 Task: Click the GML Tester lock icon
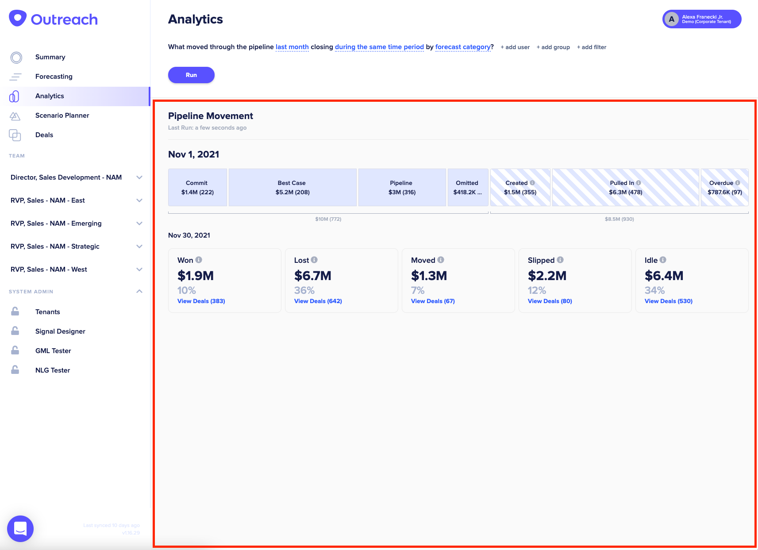click(15, 350)
